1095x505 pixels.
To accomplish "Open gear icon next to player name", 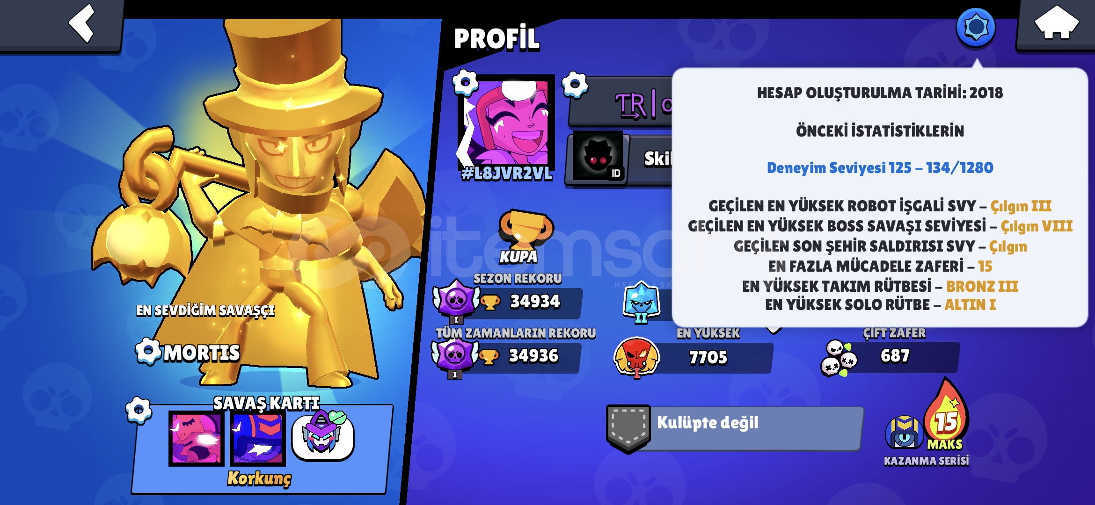I will 575,85.
